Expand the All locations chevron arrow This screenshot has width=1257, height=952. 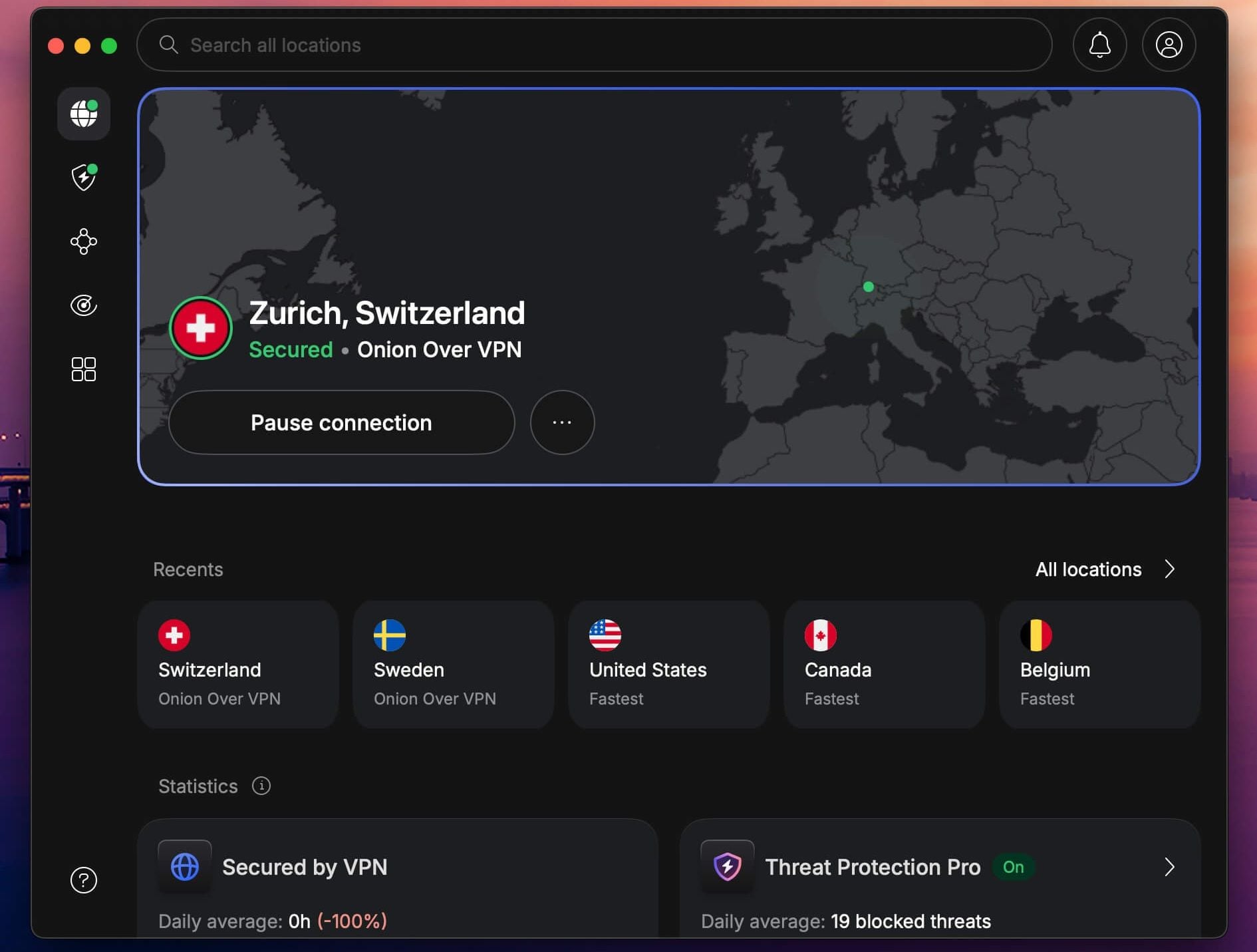click(1170, 569)
